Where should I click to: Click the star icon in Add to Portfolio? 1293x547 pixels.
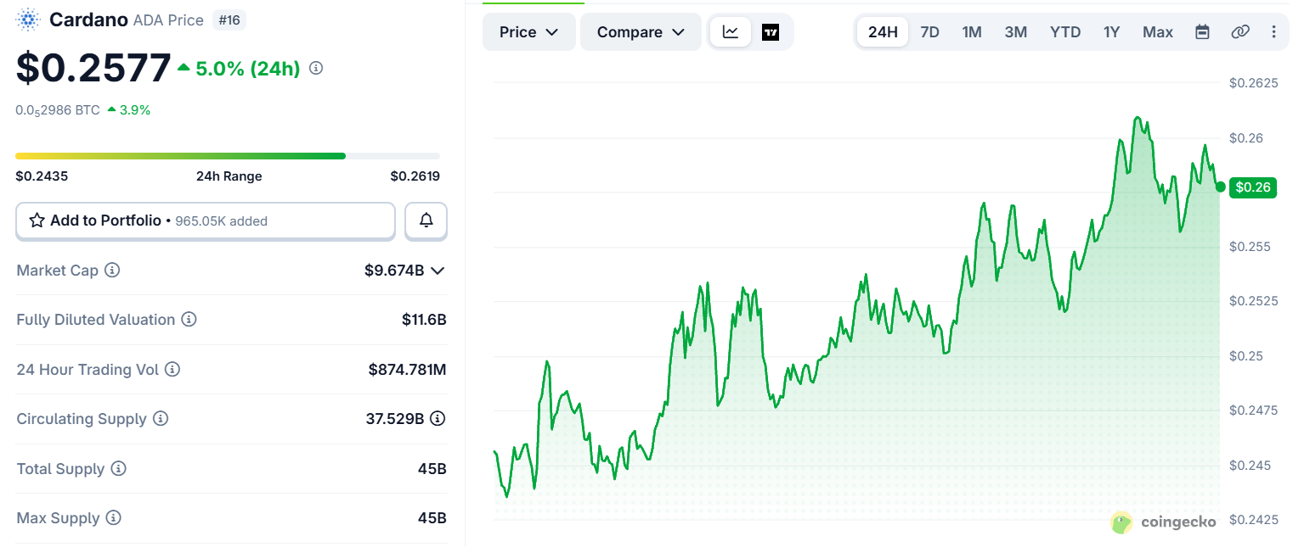click(x=37, y=220)
